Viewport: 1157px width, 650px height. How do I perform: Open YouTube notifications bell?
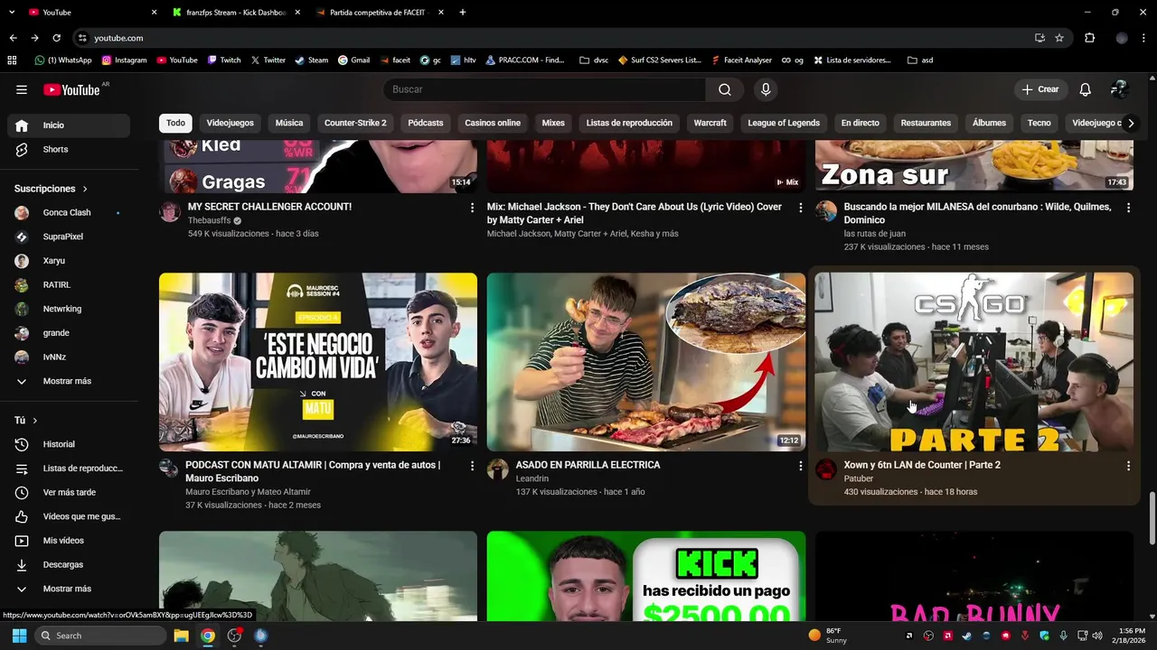[x=1086, y=89]
